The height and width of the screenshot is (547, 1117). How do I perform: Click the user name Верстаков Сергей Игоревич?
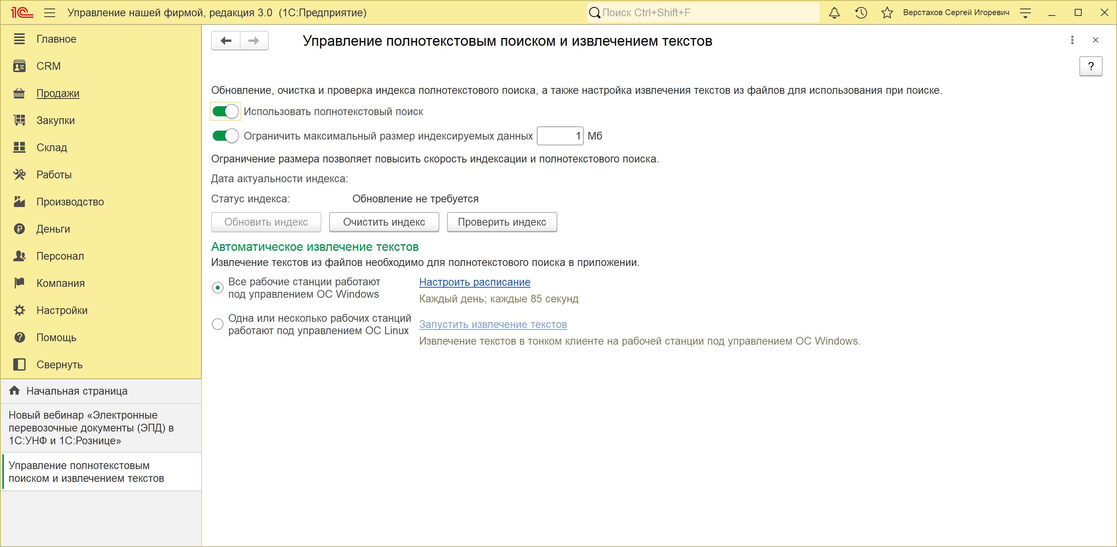click(956, 12)
